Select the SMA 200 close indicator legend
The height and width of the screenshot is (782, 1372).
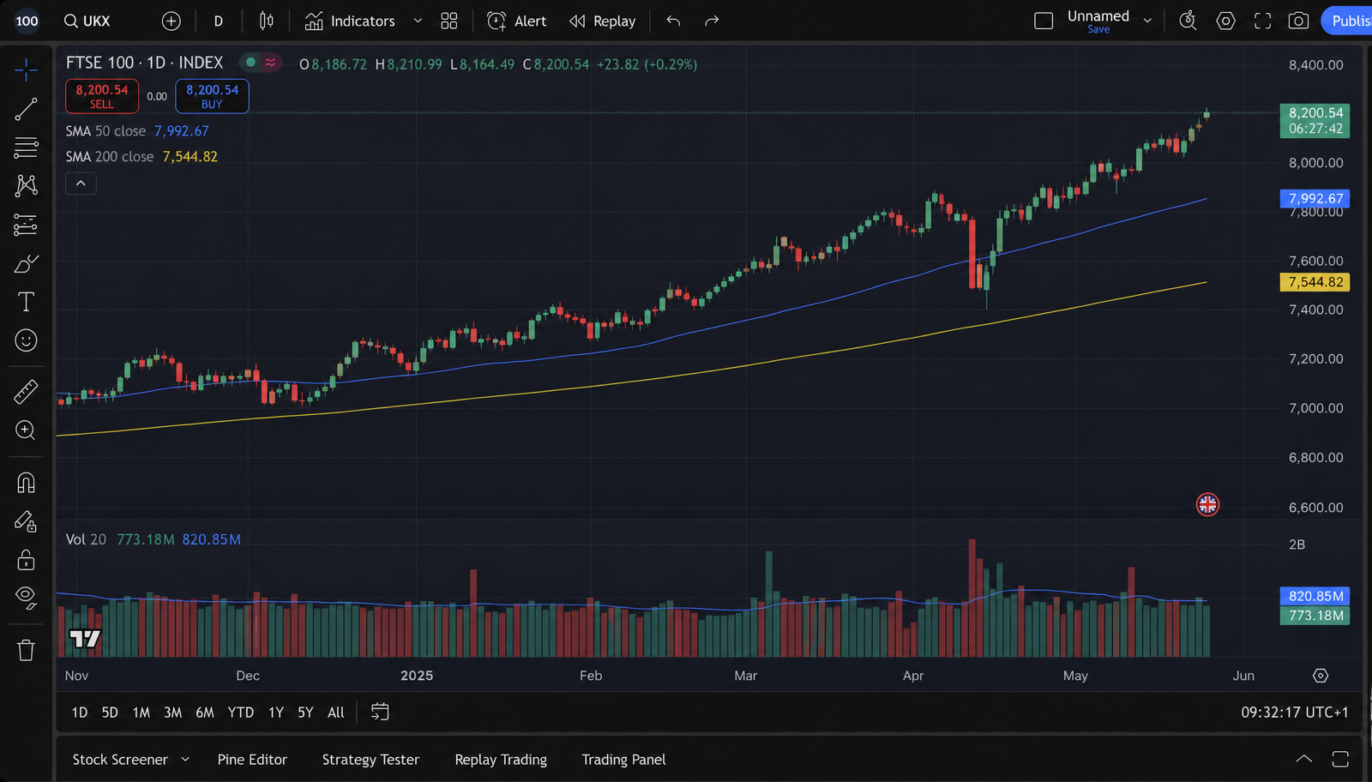141,157
